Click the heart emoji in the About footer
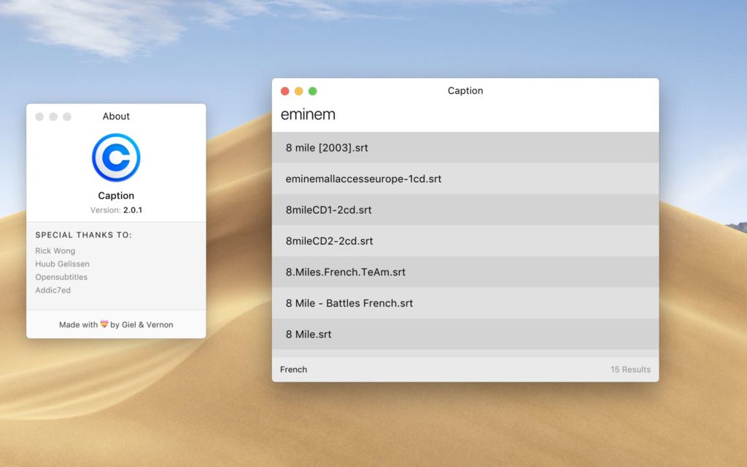 104,325
